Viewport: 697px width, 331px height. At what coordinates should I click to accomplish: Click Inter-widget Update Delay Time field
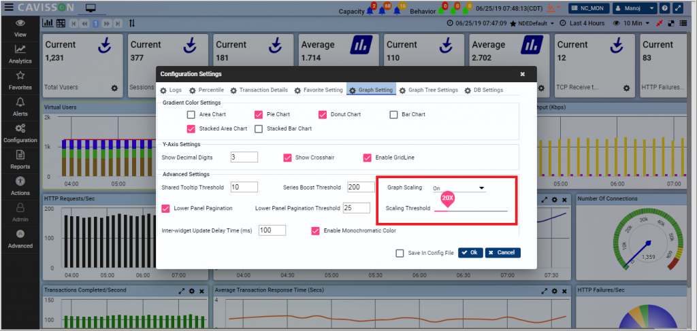pyautogui.click(x=272, y=230)
